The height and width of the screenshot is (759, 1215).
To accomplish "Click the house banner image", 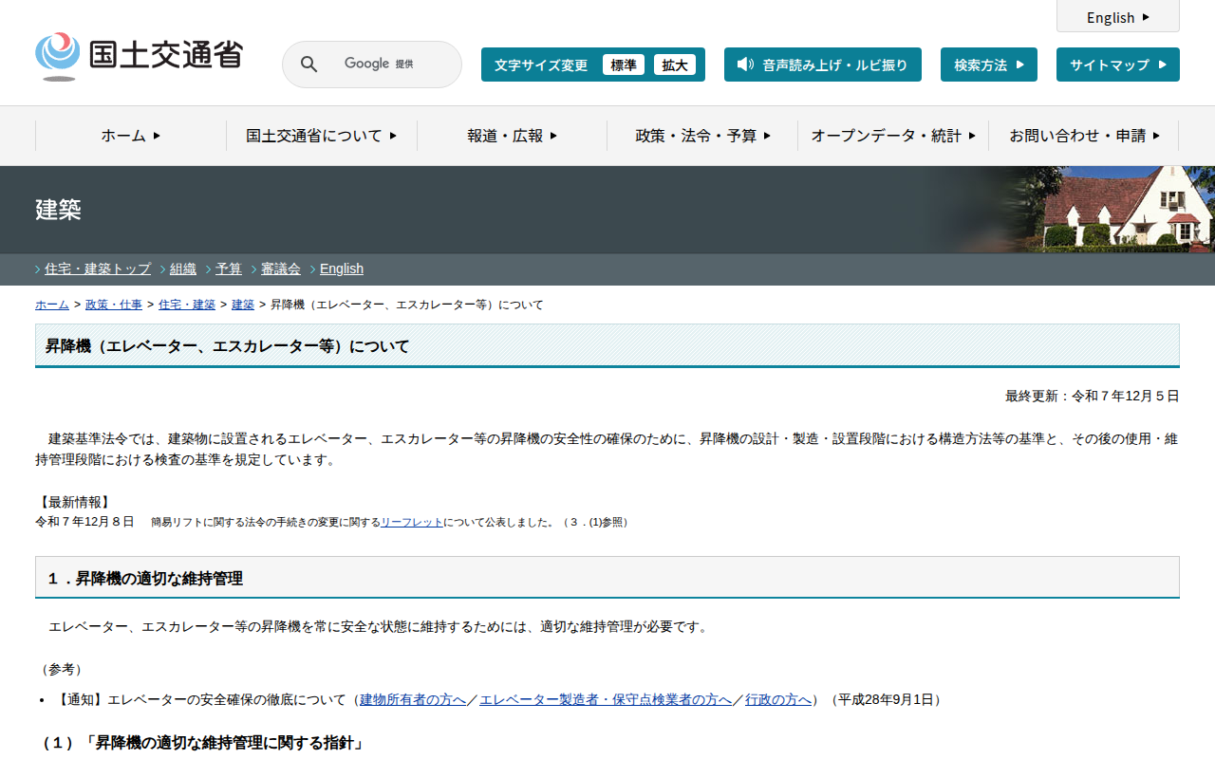I will click(1111, 210).
